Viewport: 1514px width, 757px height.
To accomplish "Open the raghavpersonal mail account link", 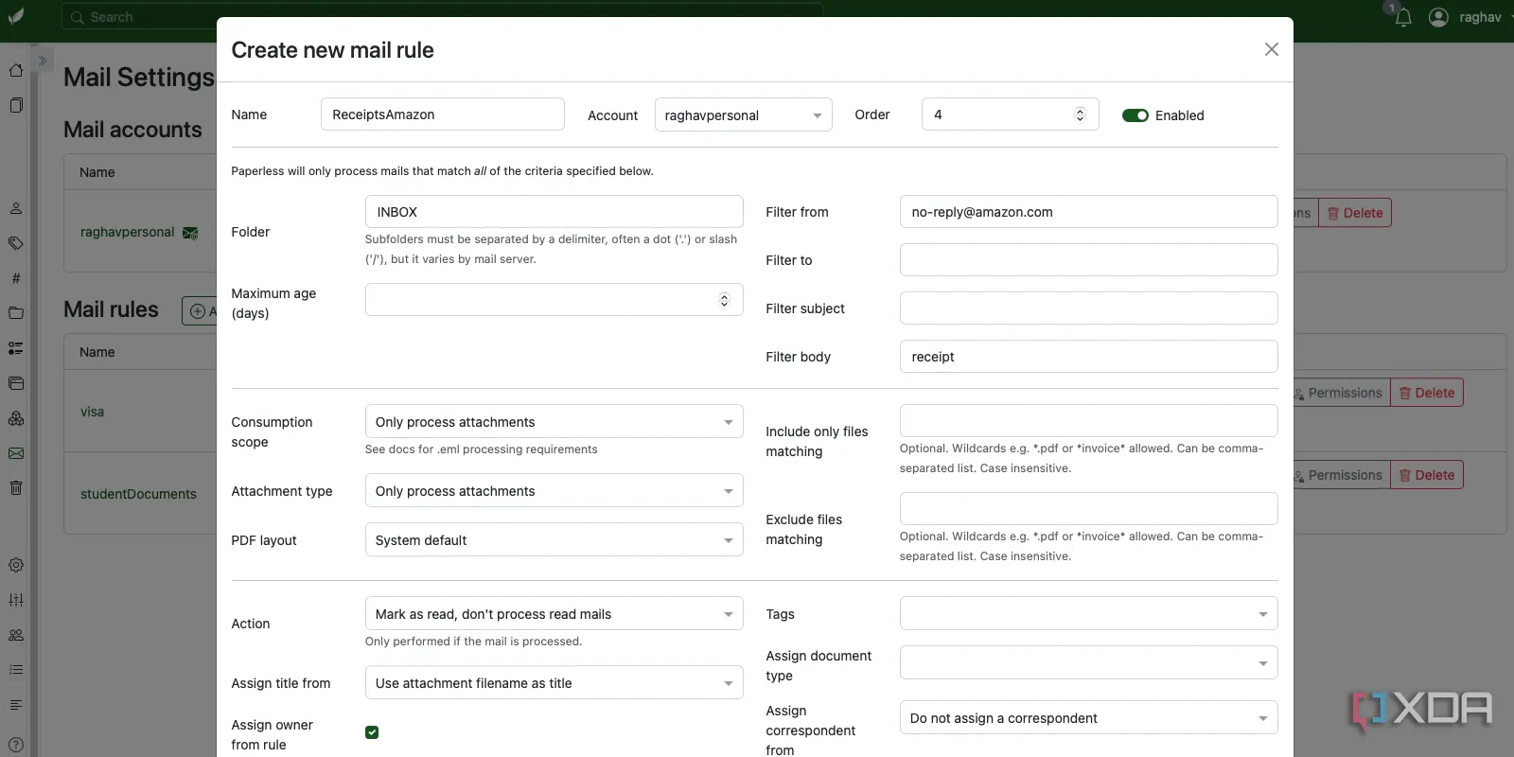I will coord(127,232).
